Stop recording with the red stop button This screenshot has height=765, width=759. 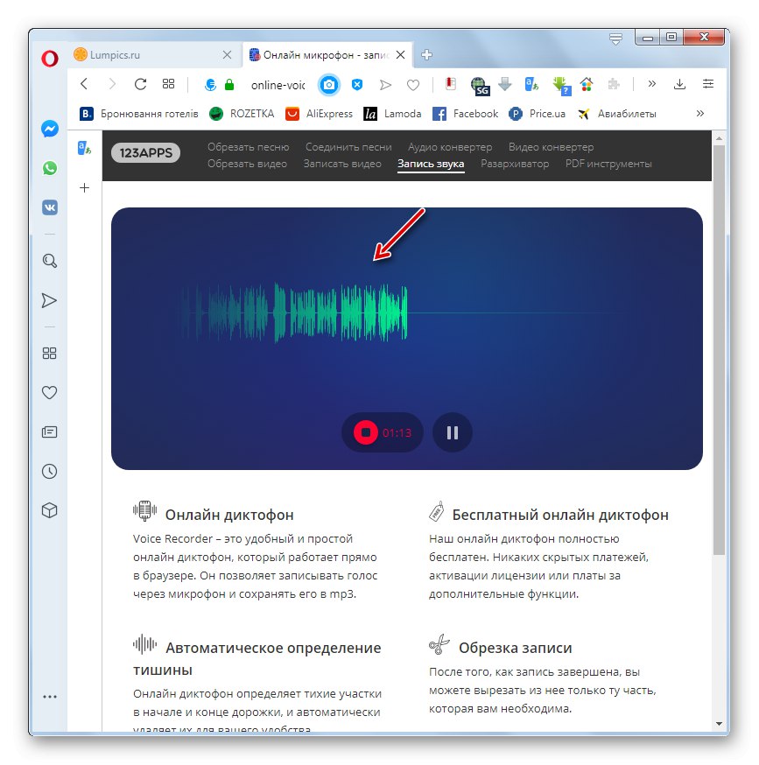click(x=366, y=432)
